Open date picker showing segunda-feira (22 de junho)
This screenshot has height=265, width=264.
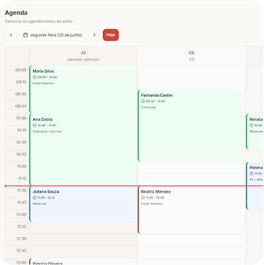pyautogui.click(x=53, y=35)
